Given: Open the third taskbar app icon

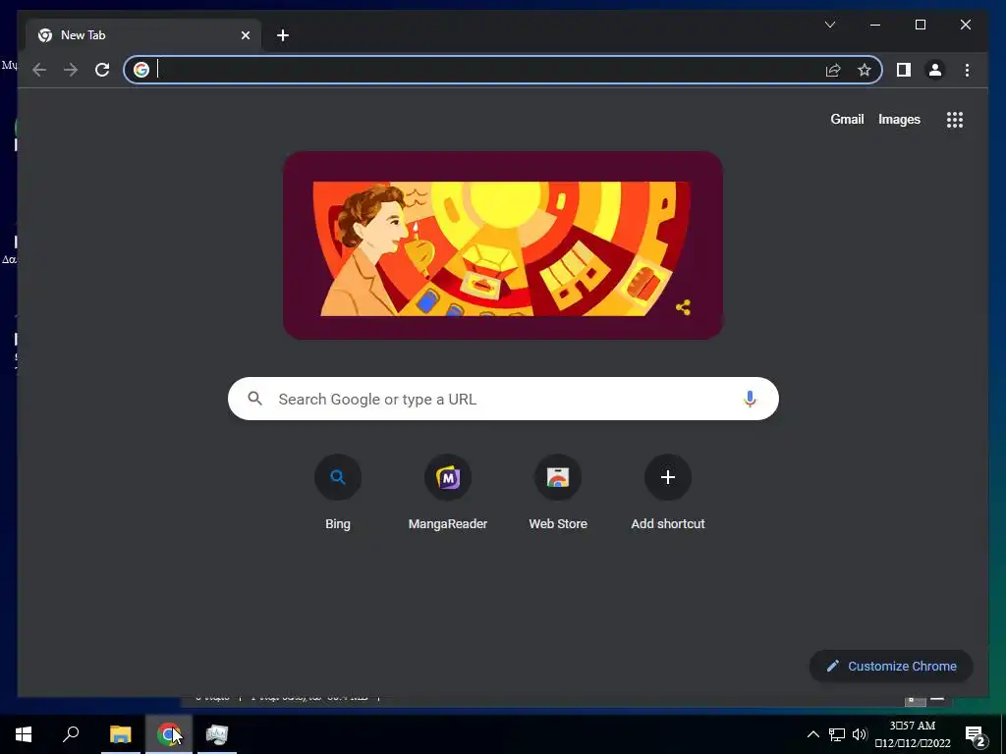Looking at the screenshot, I should pyautogui.click(x=217, y=734).
